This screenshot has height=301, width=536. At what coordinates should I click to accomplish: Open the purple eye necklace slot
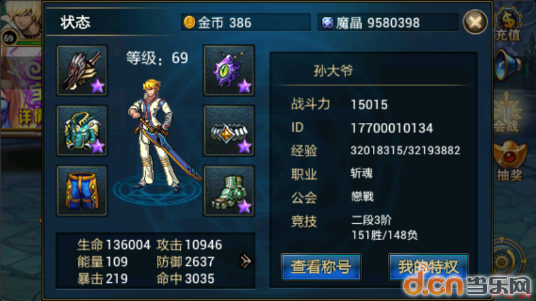[x=229, y=70]
